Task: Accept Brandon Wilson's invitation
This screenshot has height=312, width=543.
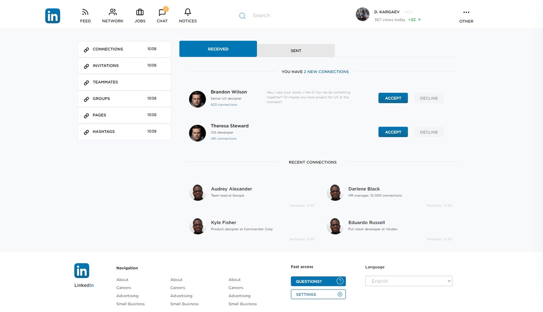Action: tap(393, 98)
